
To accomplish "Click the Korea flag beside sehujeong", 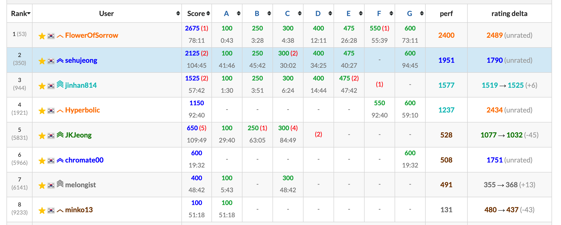I will (x=51, y=61).
